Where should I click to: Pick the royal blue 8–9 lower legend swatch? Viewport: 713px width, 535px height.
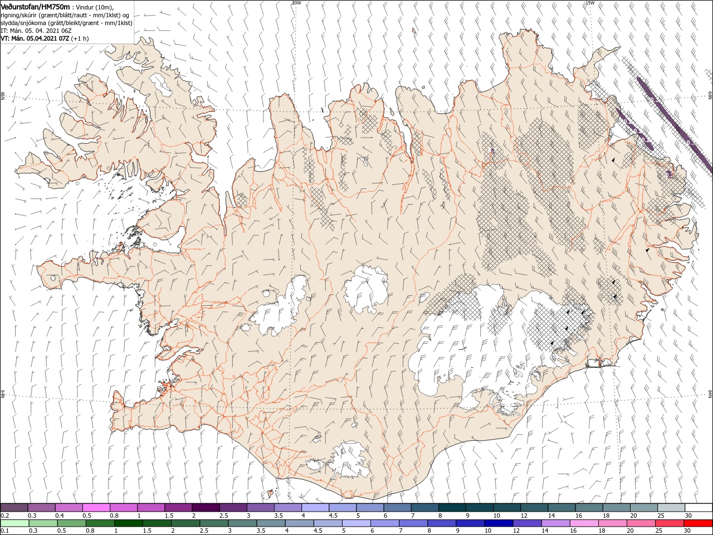442,523
